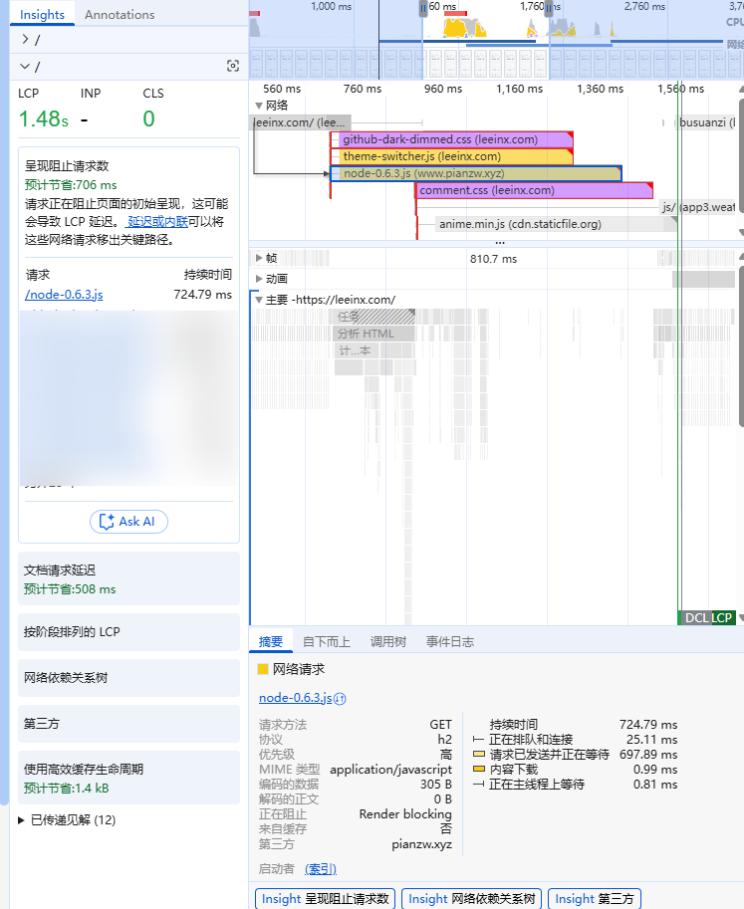Expand the first collapsed insight set row

(x=26, y=40)
